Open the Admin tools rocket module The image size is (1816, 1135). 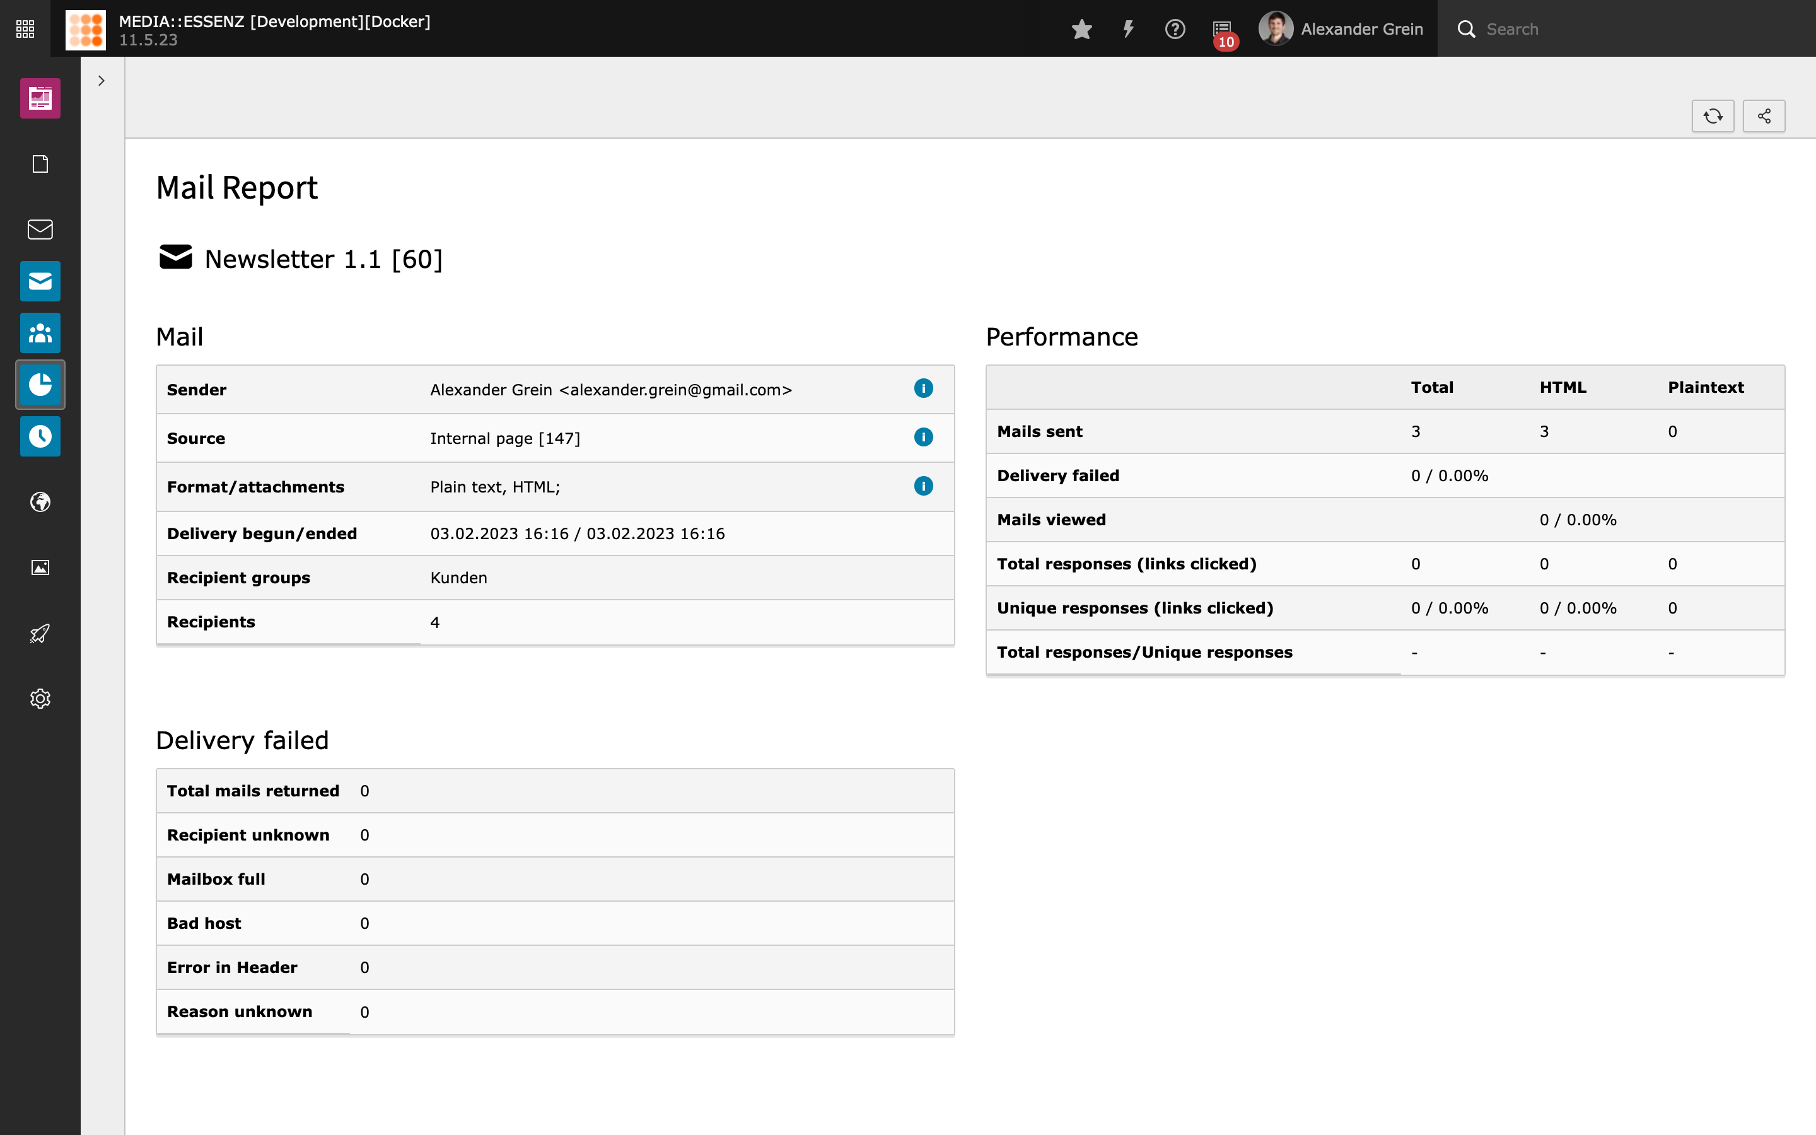pyautogui.click(x=40, y=633)
